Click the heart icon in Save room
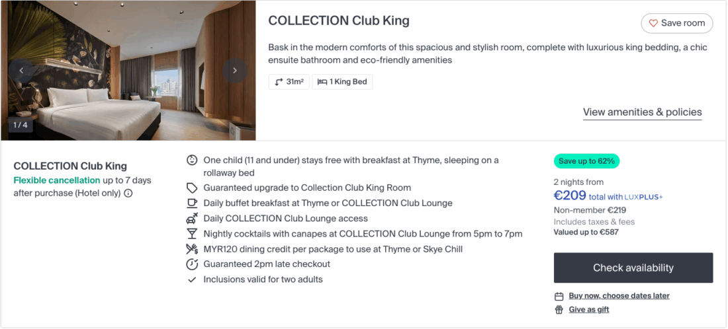The height and width of the screenshot is (329, 728). pyautogui.click(x=653, y=23)
